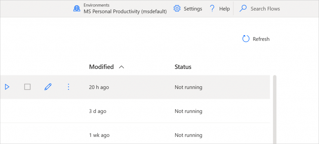
Task: Open the Settings text link
Action: [x=193, y=9]
